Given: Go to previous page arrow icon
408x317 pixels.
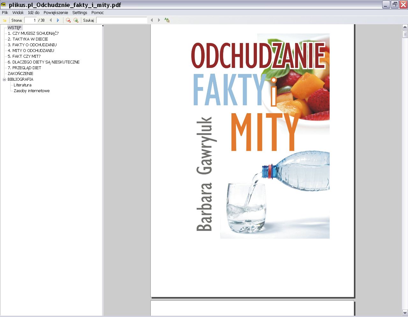Looking at the screenshot, I should [x=51, y=20].
